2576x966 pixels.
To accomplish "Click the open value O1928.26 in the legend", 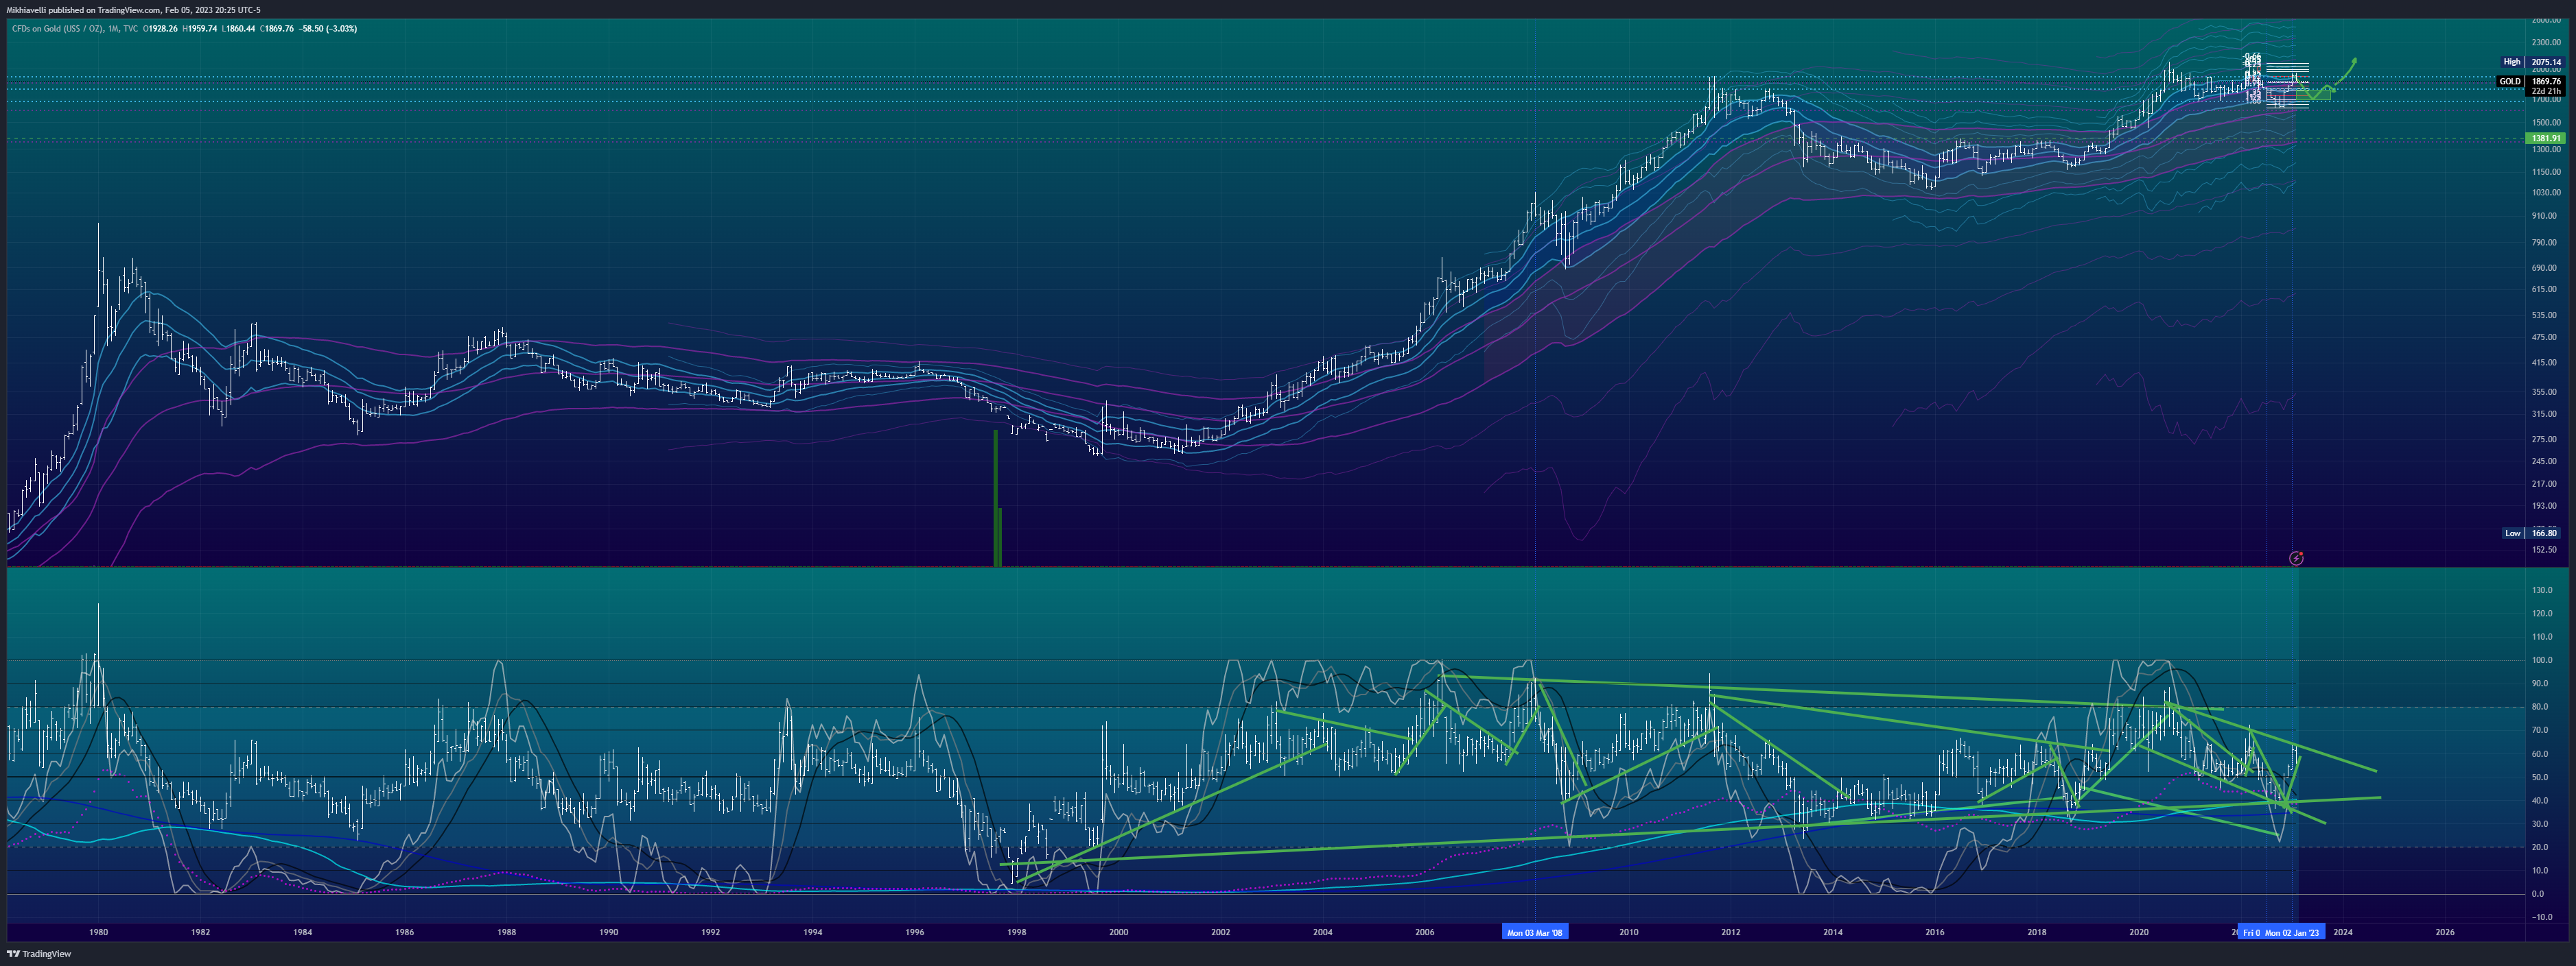I will pyautogui.click(x=160, y=29).
